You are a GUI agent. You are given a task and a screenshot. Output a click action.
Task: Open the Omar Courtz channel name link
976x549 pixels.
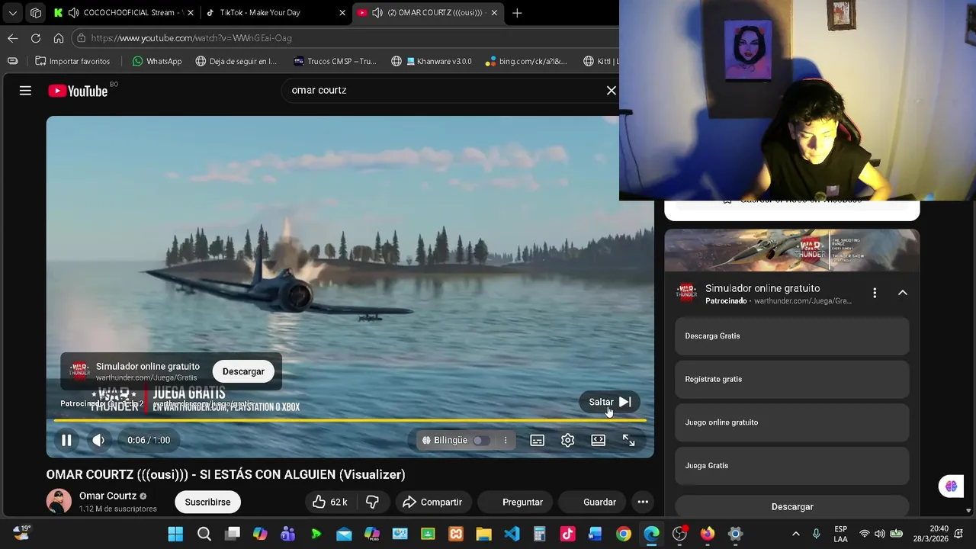pos(108,496)
